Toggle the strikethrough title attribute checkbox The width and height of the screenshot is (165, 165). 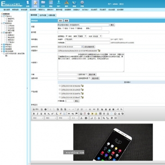(76, 28)
